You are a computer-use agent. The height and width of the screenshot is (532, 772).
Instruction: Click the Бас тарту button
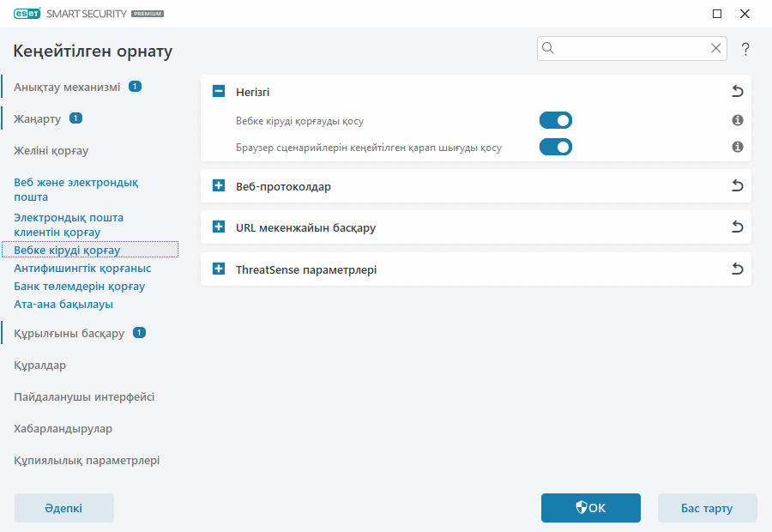[x=707, y=508]
